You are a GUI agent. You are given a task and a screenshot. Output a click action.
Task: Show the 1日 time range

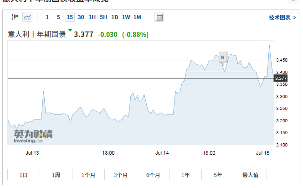pyautogui.click(x=24, y=175)
